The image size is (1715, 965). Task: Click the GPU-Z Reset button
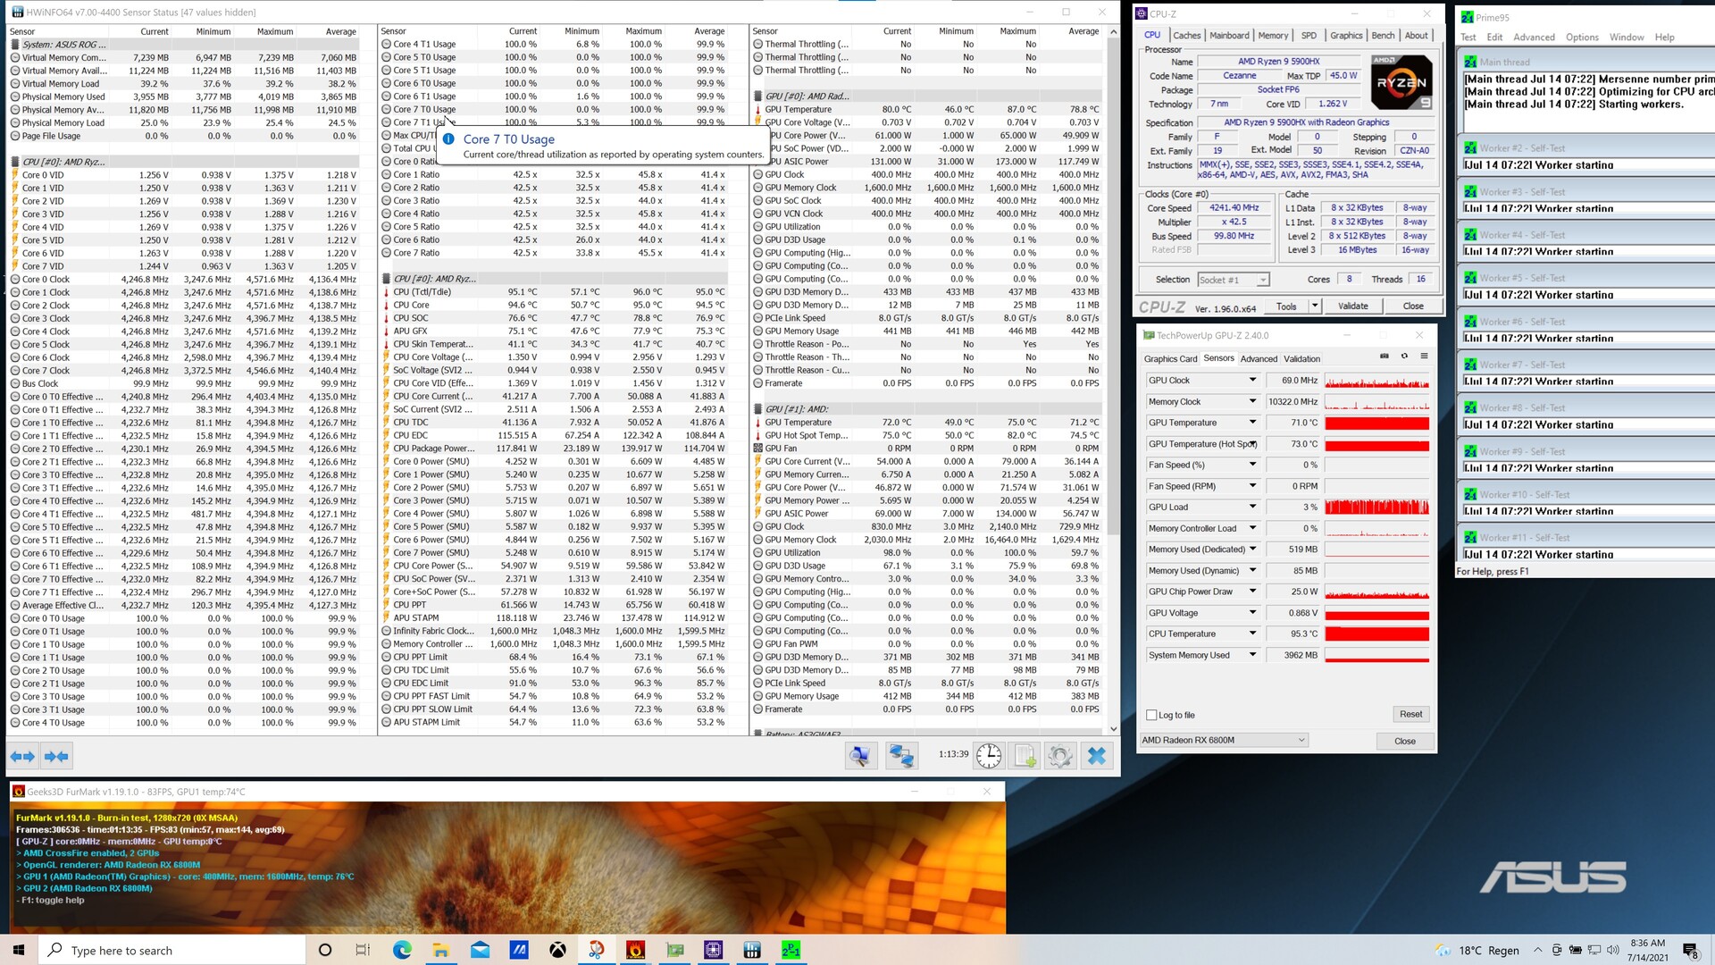coord(1410,714)
